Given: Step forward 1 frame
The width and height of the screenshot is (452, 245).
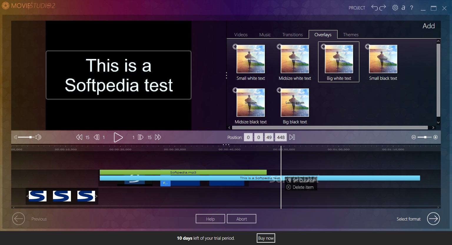Looking at the screenshot, I should coord(141,137).
